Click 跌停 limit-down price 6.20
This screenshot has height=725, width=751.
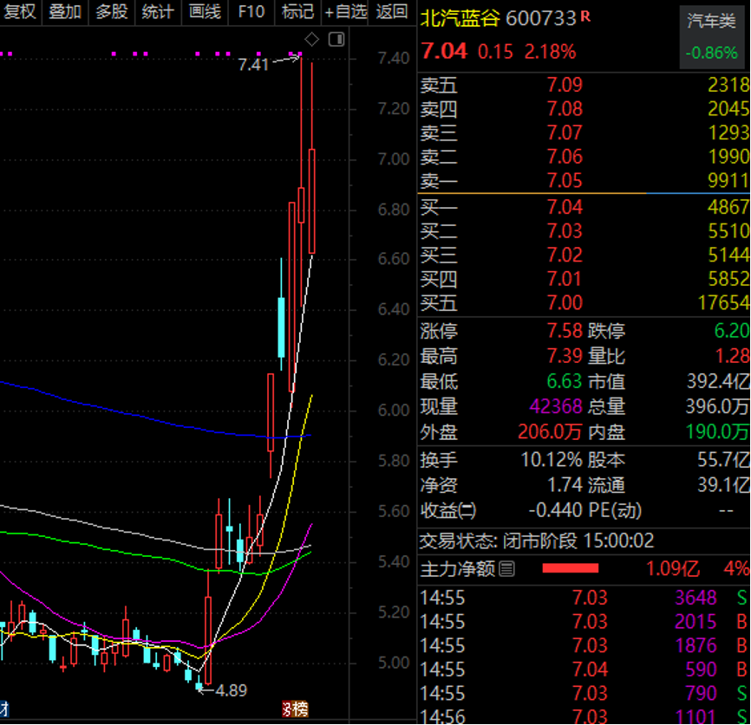732,331
